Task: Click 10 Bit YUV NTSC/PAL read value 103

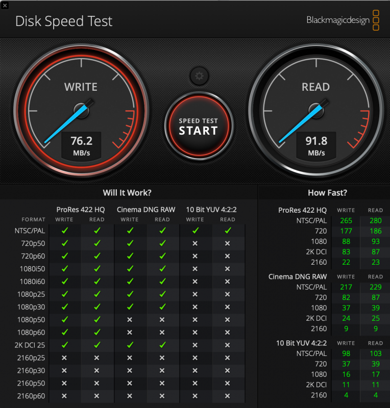Action: tap(375, 353)
